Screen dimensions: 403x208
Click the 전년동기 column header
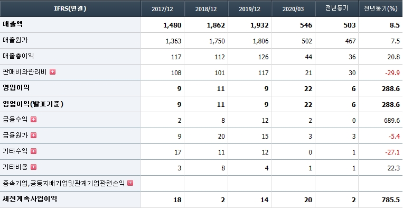coord(336,9)
